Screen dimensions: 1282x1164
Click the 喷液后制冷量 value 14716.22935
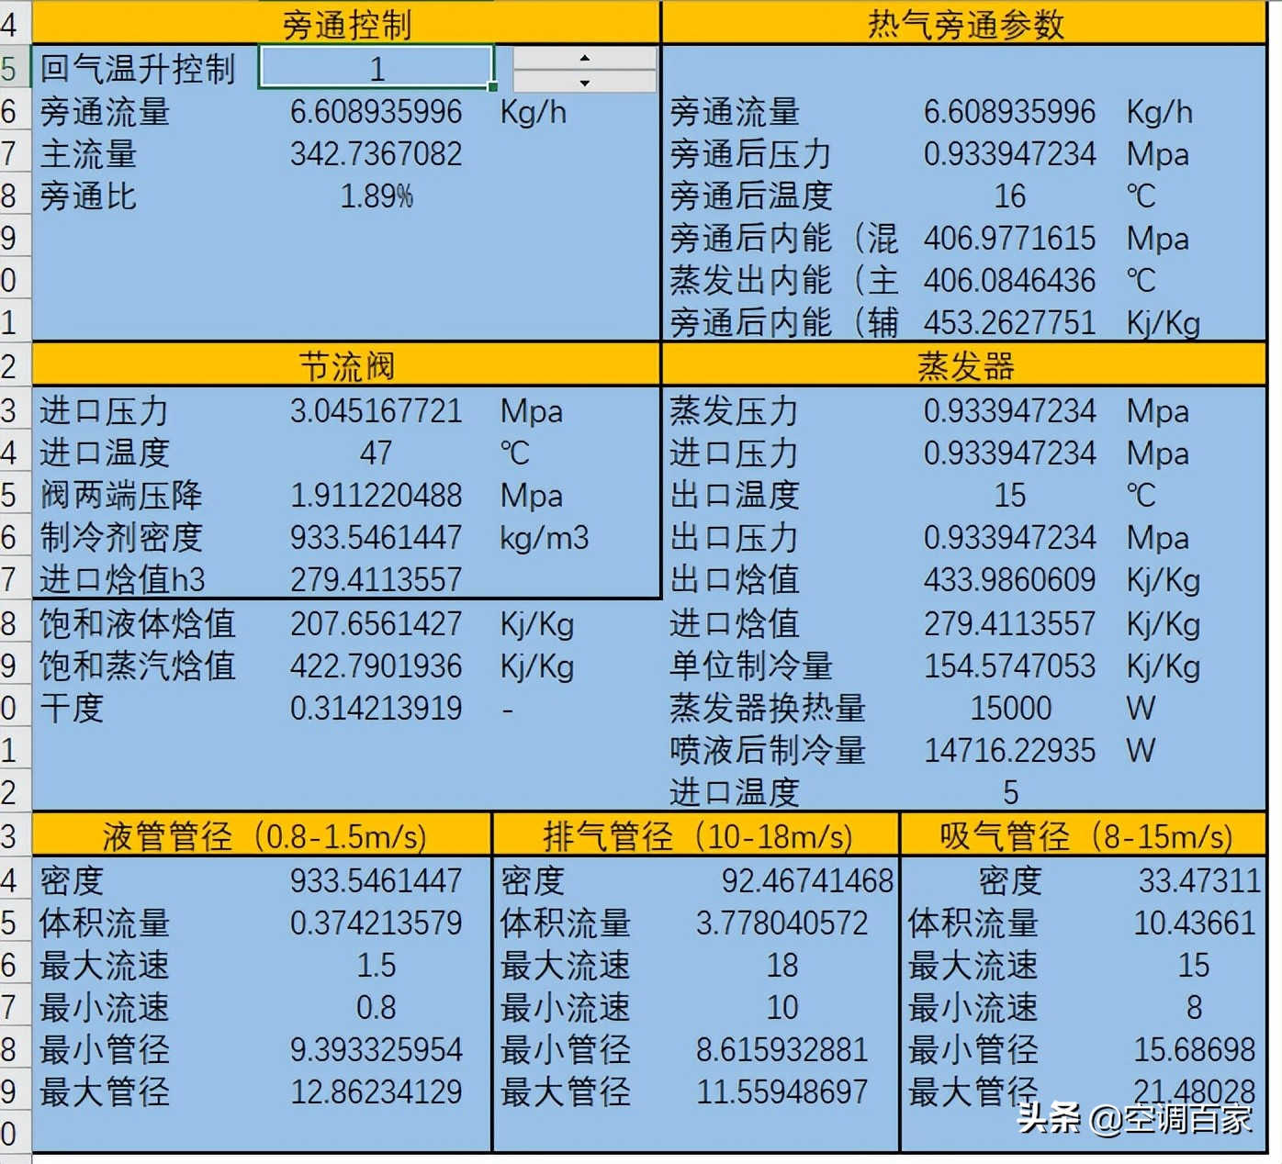1010,751
